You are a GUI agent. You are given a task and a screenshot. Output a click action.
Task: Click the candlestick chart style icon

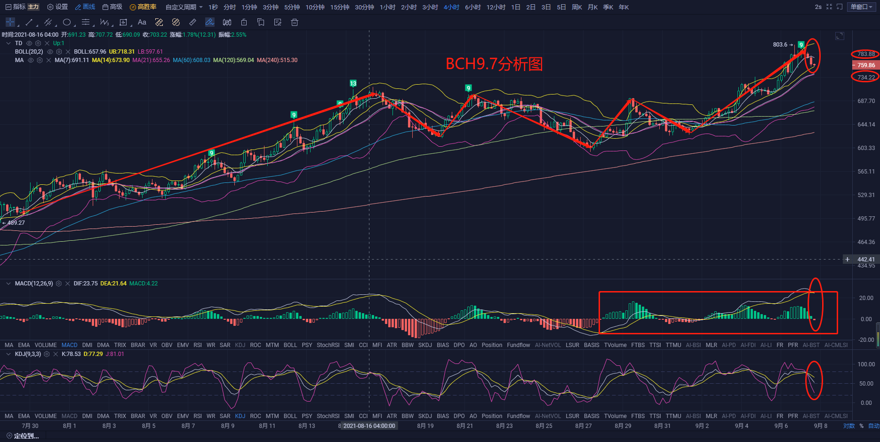pos(227,22)
